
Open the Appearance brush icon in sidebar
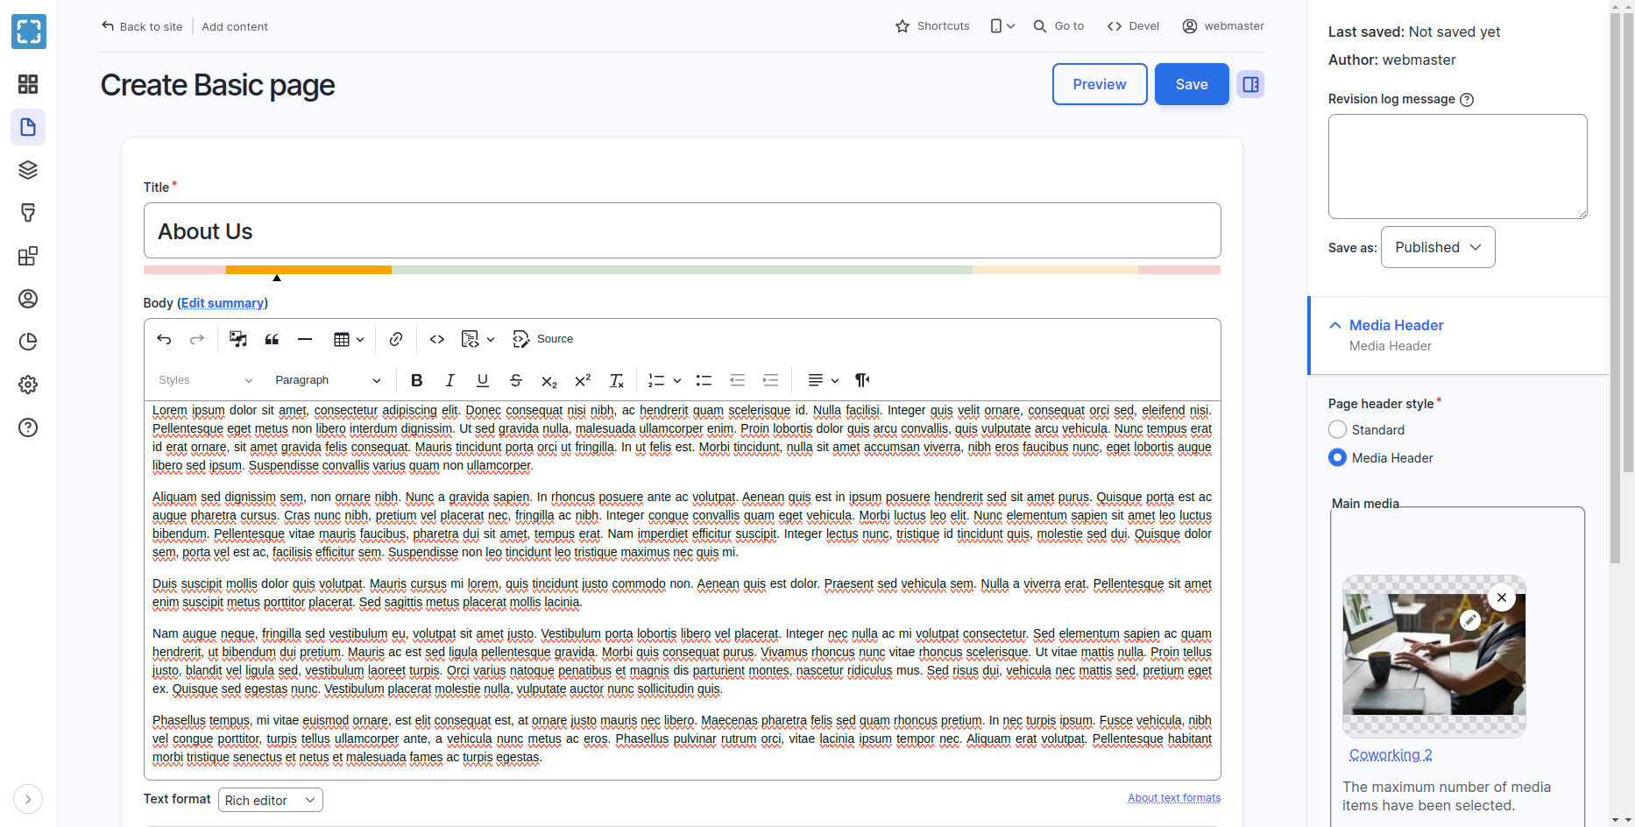coord(28,213)
